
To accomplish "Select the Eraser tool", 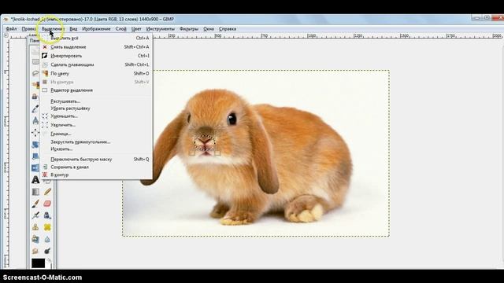I will pos(47,204).
